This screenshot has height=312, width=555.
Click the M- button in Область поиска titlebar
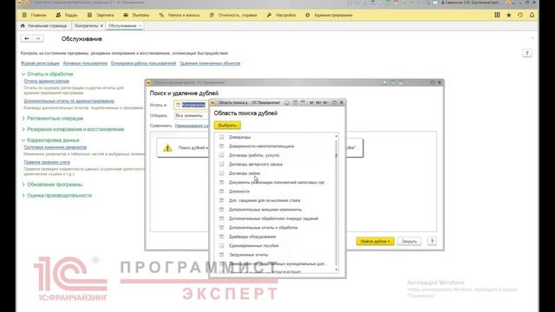[325, 102]
